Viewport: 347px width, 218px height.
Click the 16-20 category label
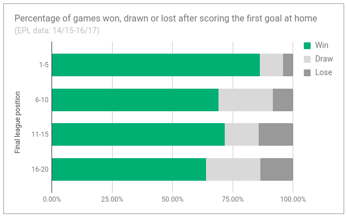pyautogui.click(x=40, y=169)
